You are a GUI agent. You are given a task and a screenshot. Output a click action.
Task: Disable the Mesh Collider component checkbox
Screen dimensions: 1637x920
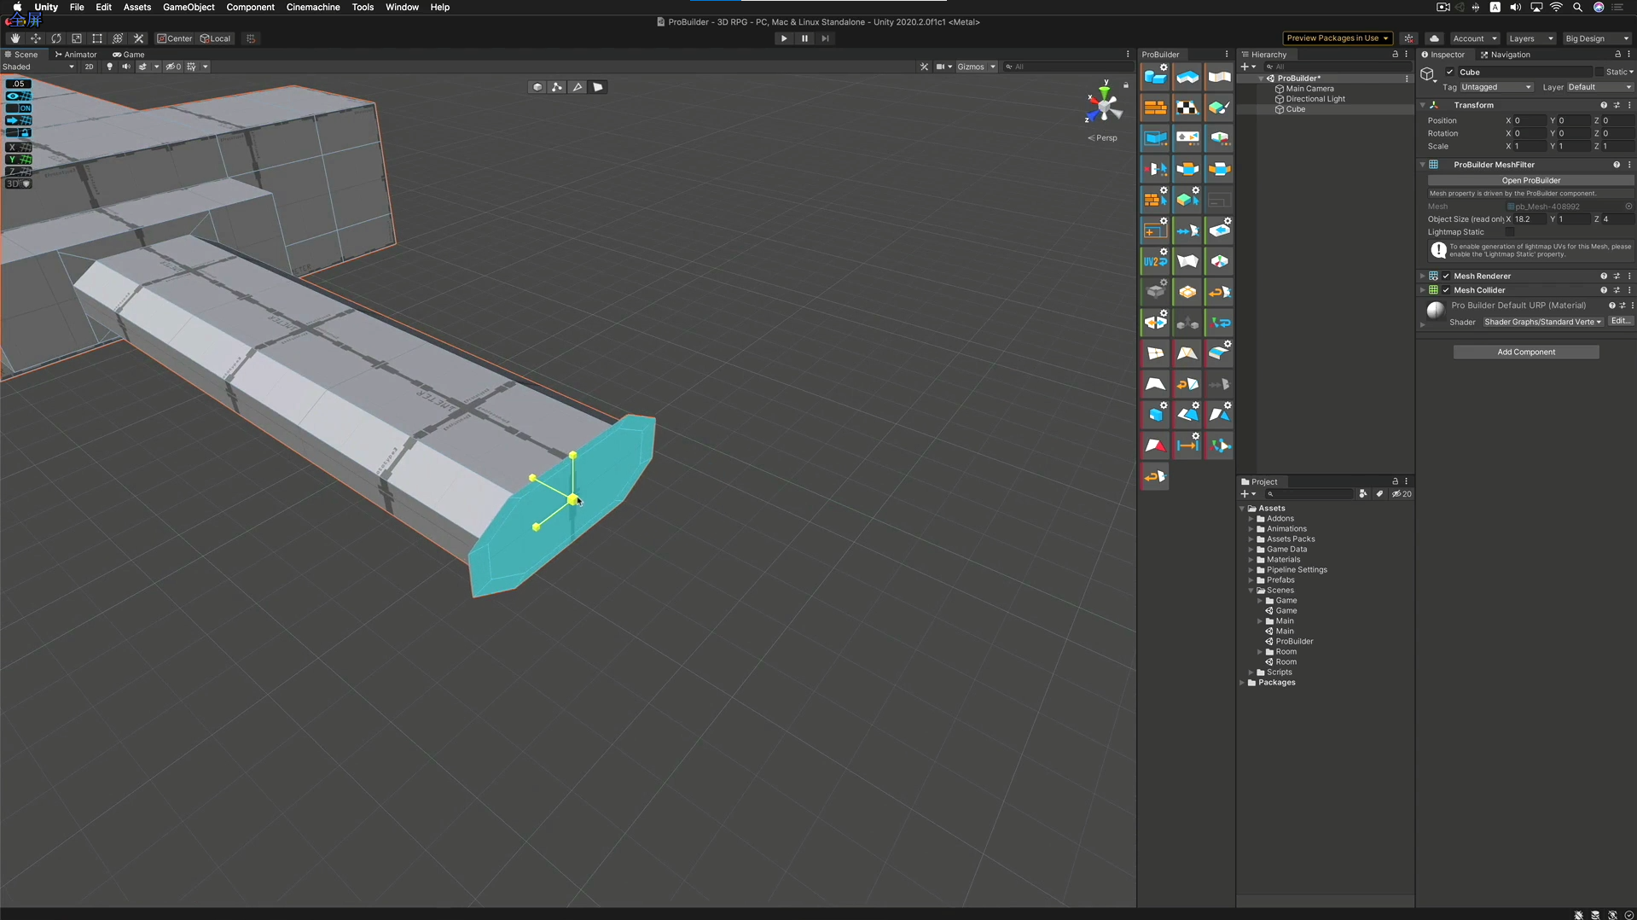click(1445, 290)
